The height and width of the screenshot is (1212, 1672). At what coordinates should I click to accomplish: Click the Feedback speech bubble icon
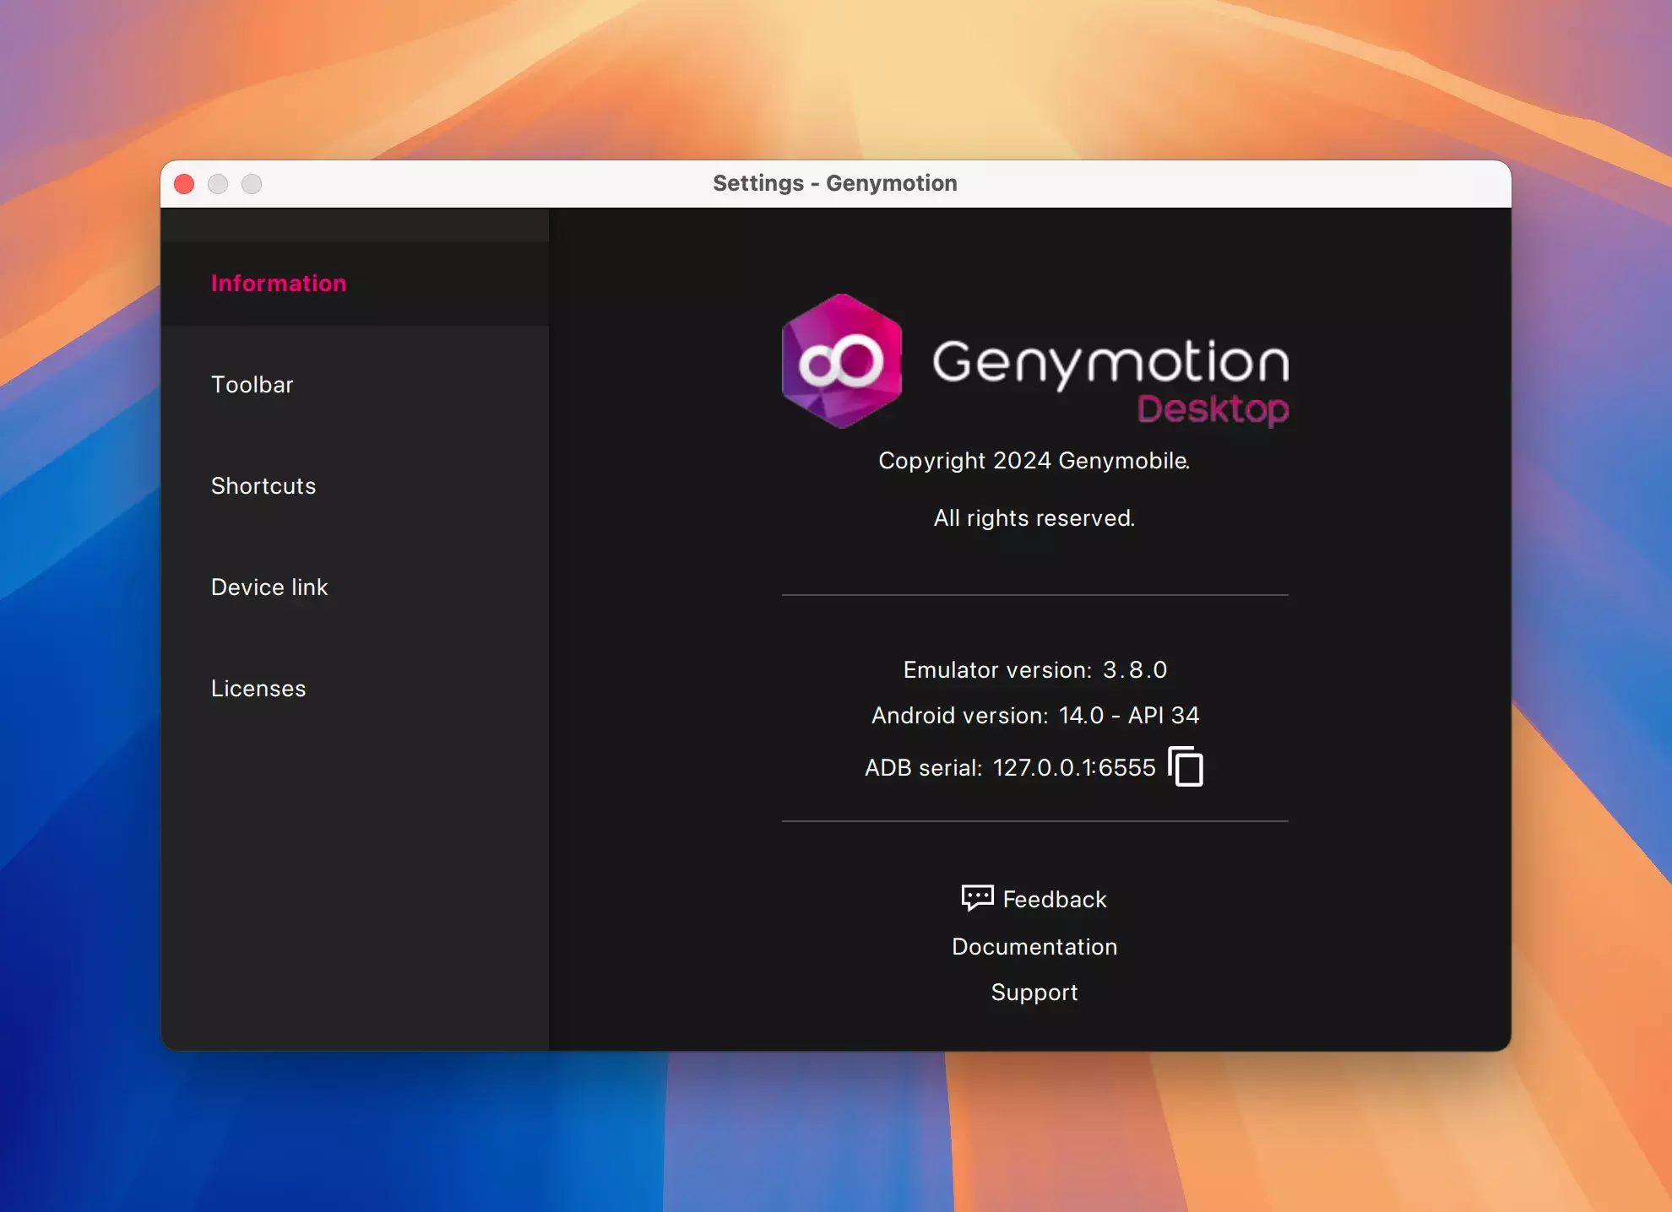coord(977,897)
